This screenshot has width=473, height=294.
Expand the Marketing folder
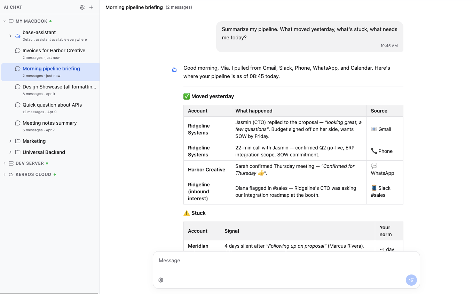(10, 141)
